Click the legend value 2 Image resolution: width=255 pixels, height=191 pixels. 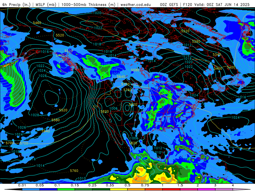[198, 185]
